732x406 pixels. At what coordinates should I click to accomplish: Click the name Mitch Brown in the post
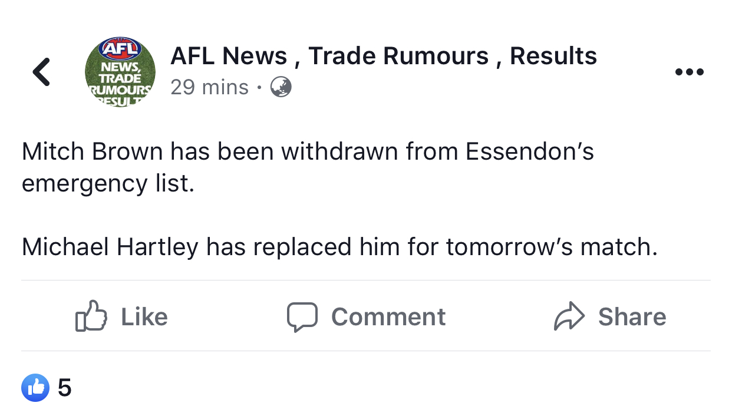[x=92, y=152]
